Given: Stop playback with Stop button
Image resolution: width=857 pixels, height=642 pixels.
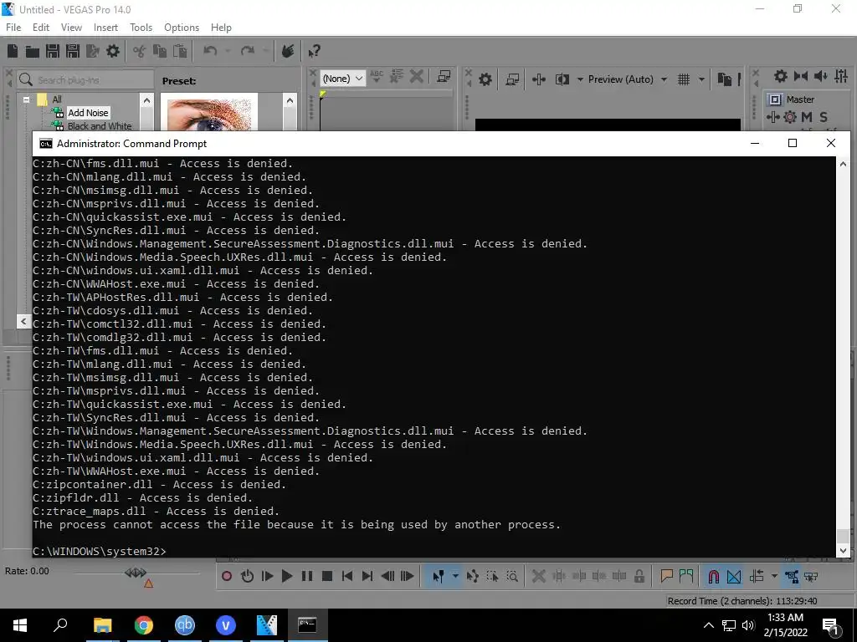Looking at the screenshot, I should 327,577.
